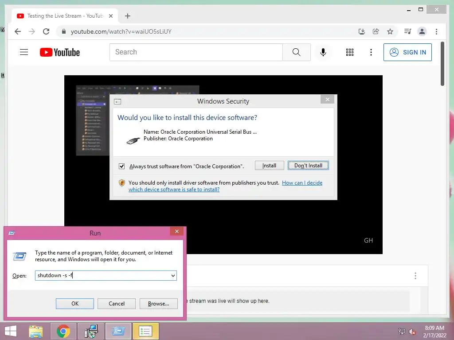The height and width of the screenshot is (340, 454).
Task: Click the YouTube search magnifier button
Action: click(297, 52)
